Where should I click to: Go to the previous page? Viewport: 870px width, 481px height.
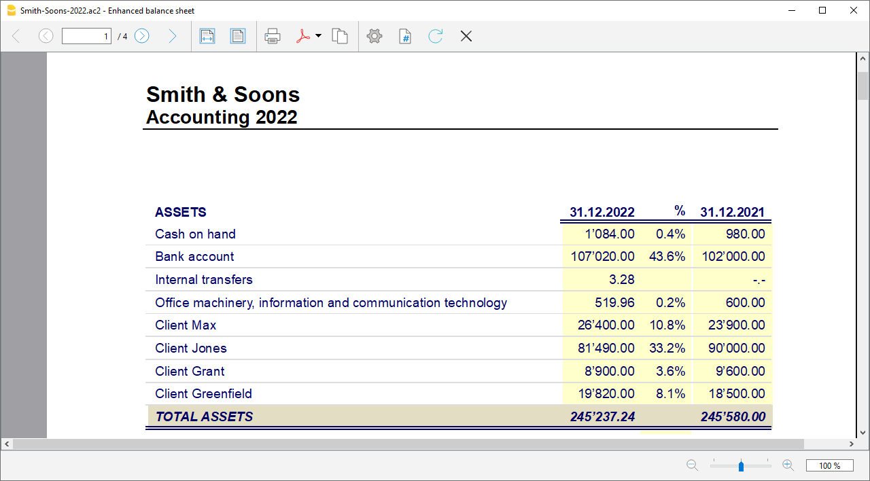tap(46, 36)
